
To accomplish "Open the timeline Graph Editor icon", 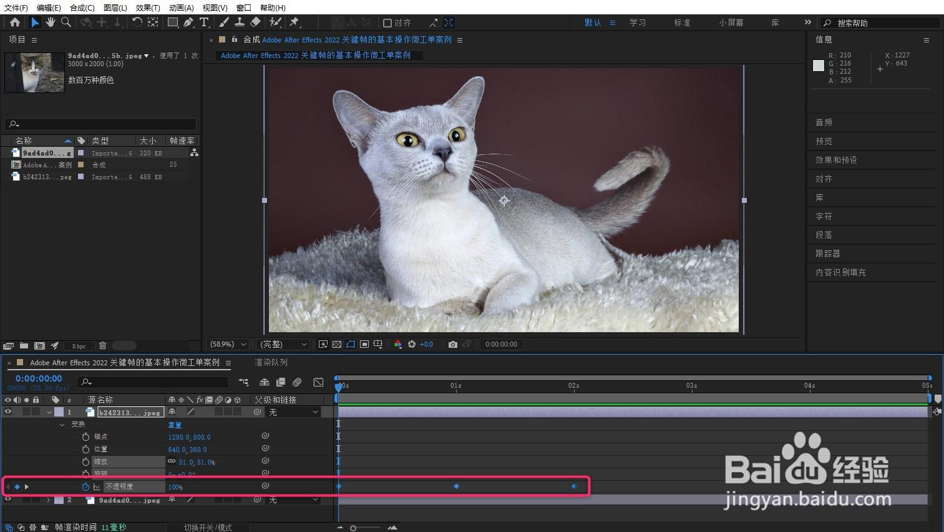I will pos(318,382).
